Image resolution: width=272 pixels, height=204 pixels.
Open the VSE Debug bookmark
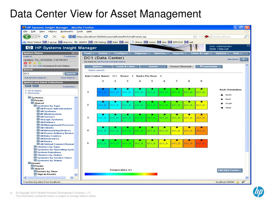pos(97,42)
